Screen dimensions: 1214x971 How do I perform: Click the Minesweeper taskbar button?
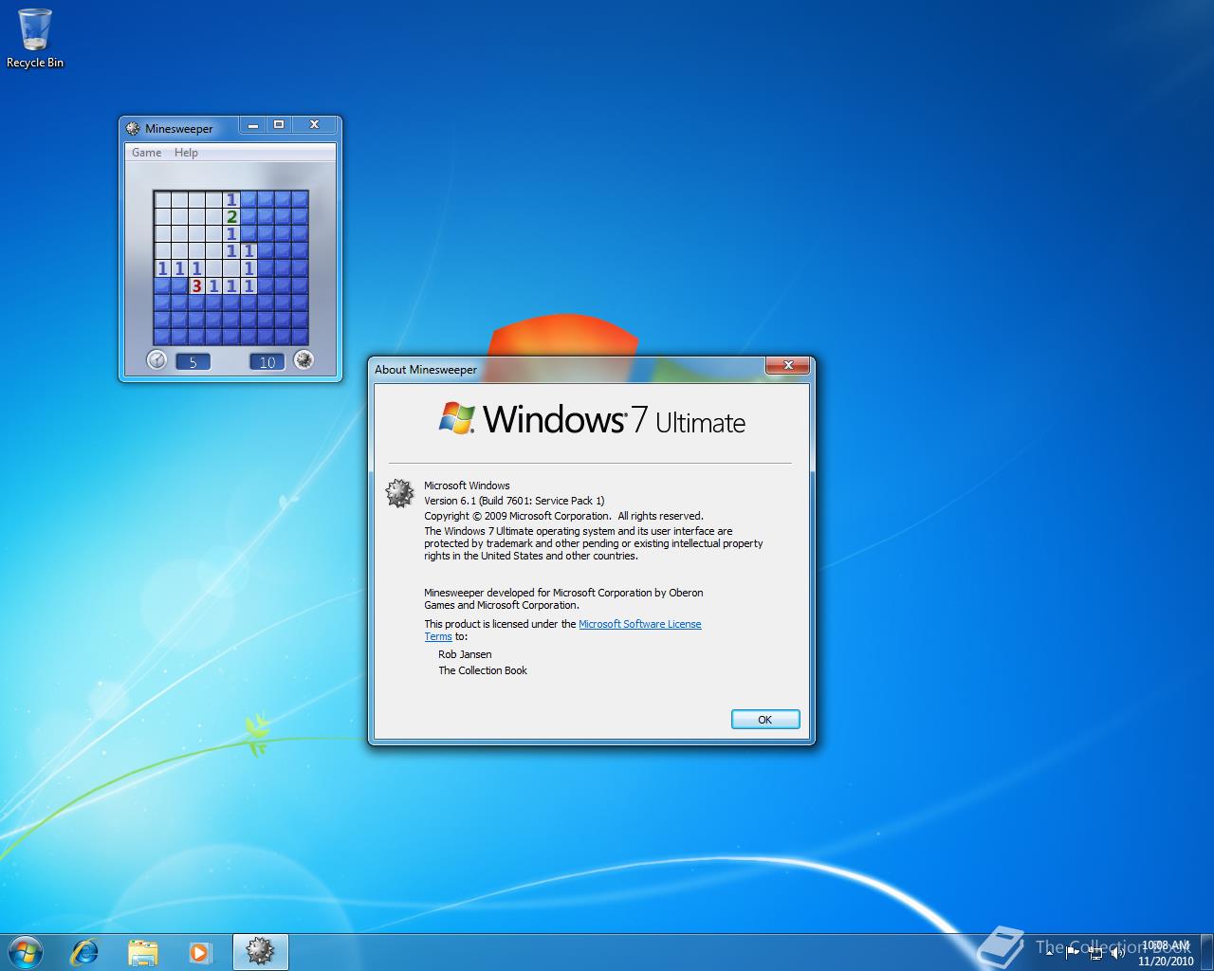[x=260, y=951]
